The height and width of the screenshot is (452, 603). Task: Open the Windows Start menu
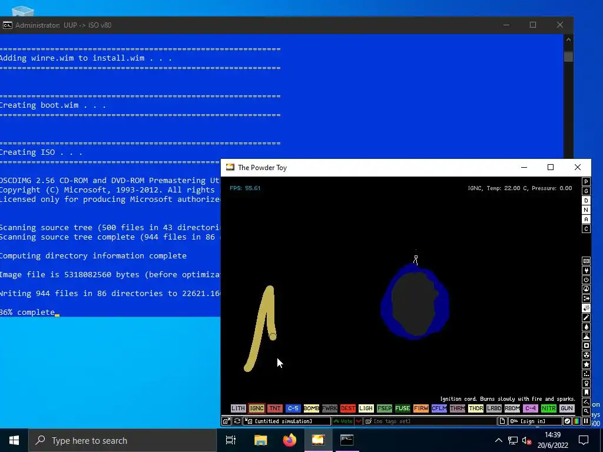pyautogui.click(x=14, y=440)
